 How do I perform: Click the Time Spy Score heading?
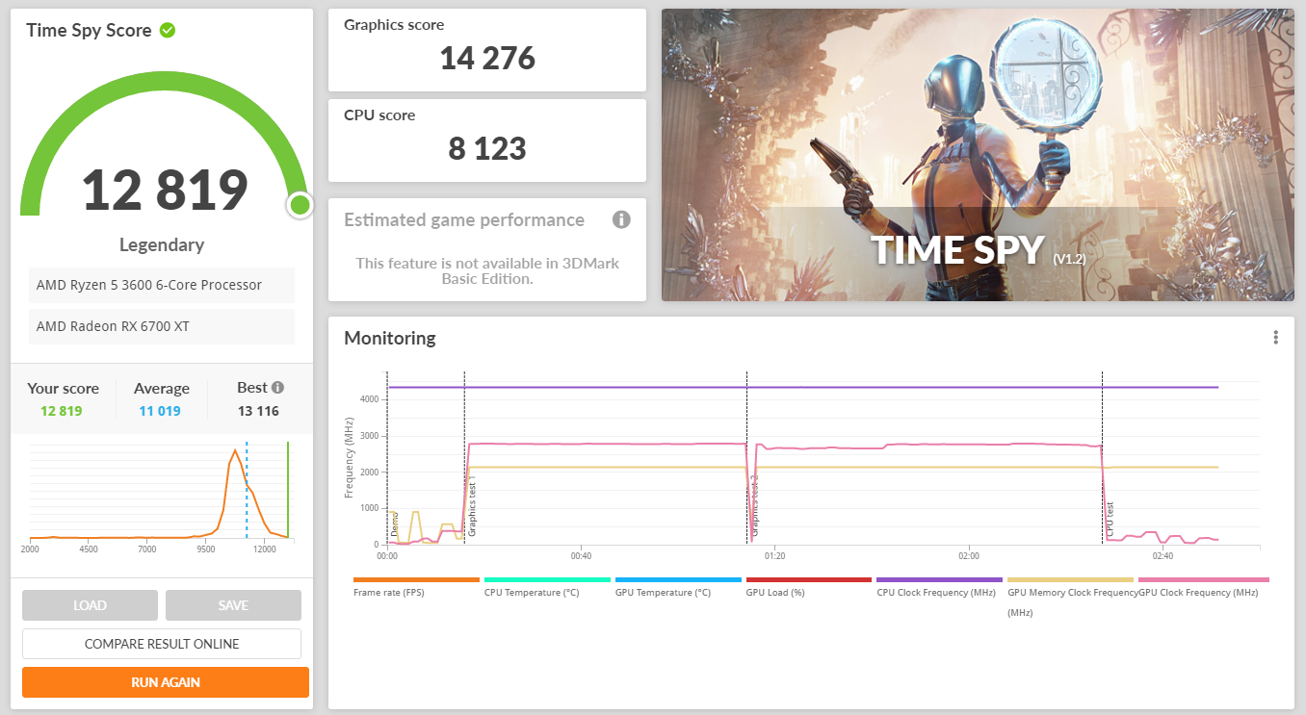89,30
